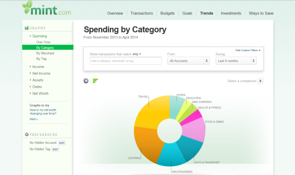The height and width of the screenshot is (175, 295).
Task: Click the Graphs bar chart icon
Action: [27, 28]
